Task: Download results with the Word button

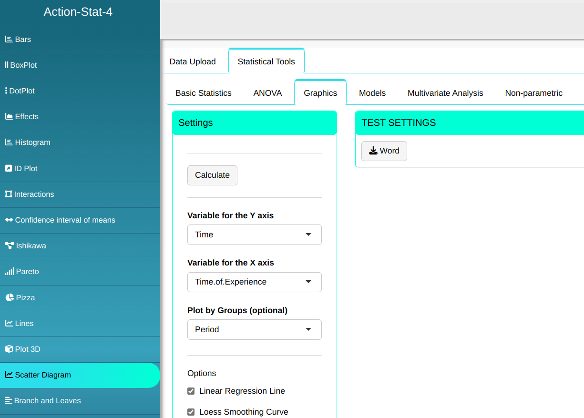Action: click(x=384, y=151)
